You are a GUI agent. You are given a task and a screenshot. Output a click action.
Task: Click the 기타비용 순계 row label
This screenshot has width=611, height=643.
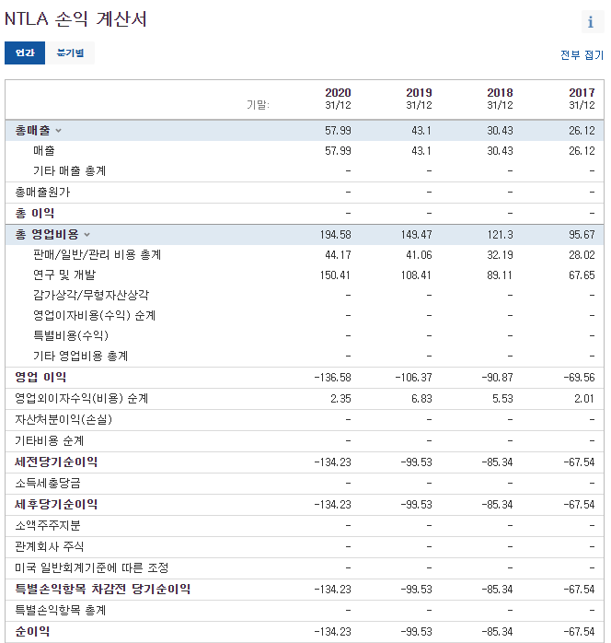(x=50, y=441)
